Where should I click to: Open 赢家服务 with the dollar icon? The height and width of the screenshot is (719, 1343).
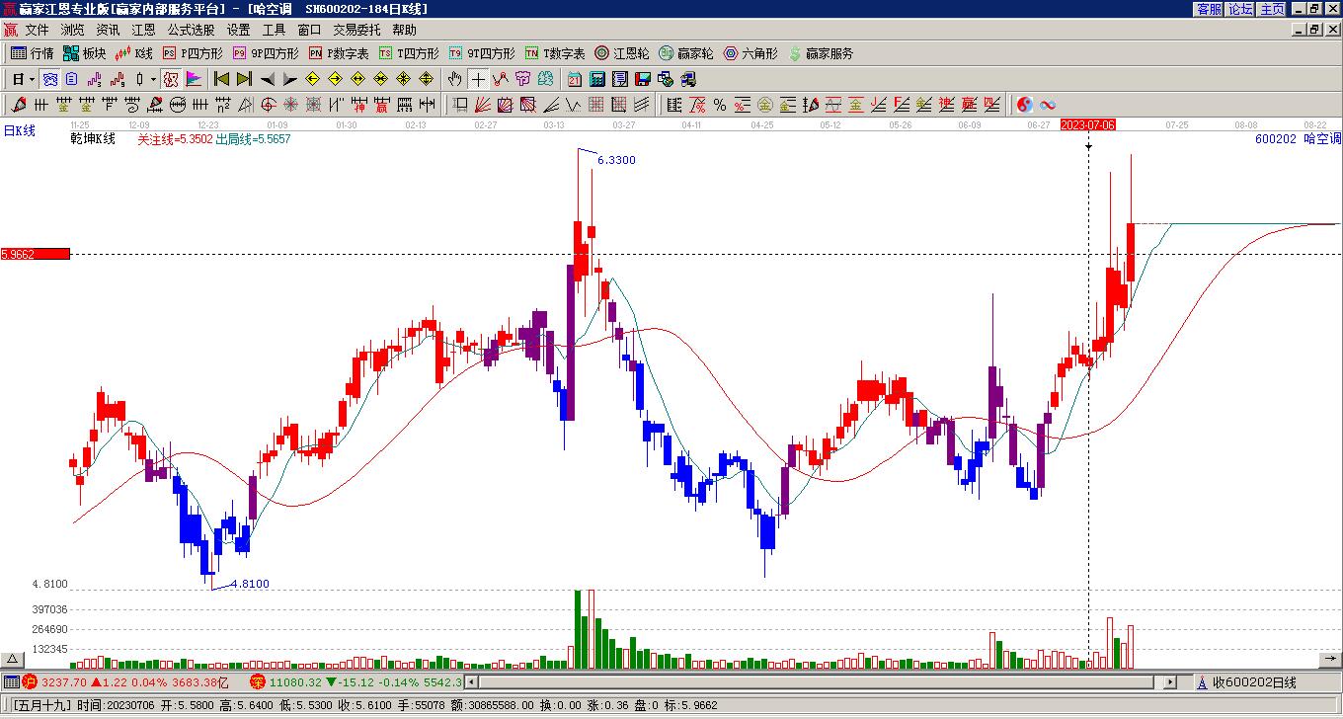(x=821, y=53)
